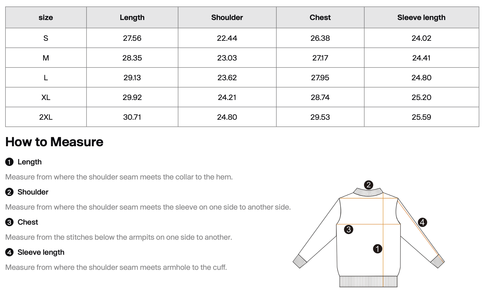Click the number 1 bullet beside Length
This screenshot has width=485, height=294.
(x=9, y=162)
